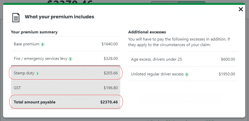Click the GST row label
This screenshot has height=121, width=249.
point(17,88)
